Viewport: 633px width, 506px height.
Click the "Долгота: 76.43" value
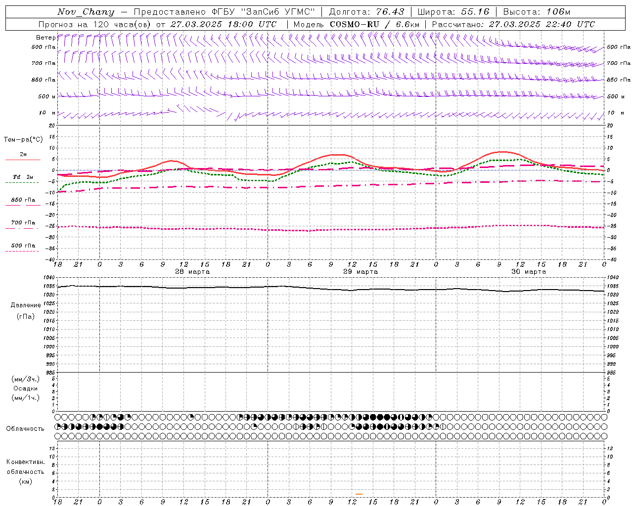click(x=366, y=12)
